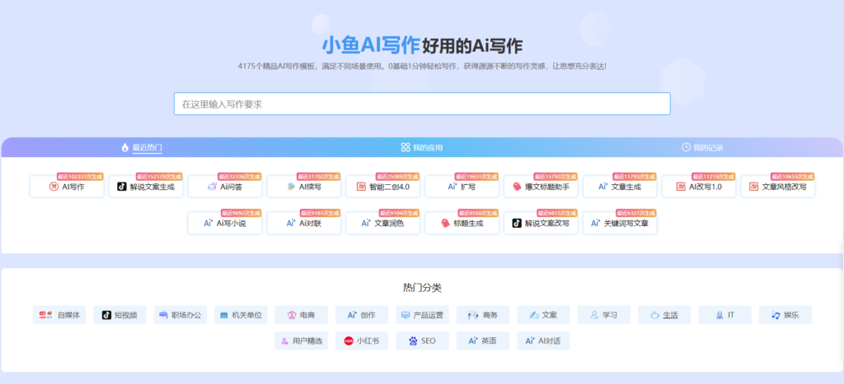Choose the 文章风格改写 template
This screenshot has width=844, height=384.
[x=778, y=187]
